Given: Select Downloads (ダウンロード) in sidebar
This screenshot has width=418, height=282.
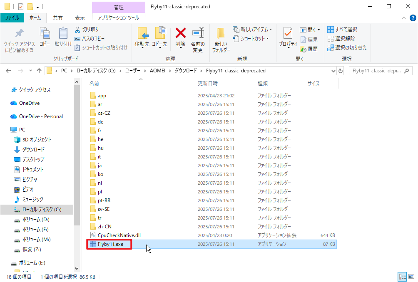Looking at the screenshot, I should [33, 149].
